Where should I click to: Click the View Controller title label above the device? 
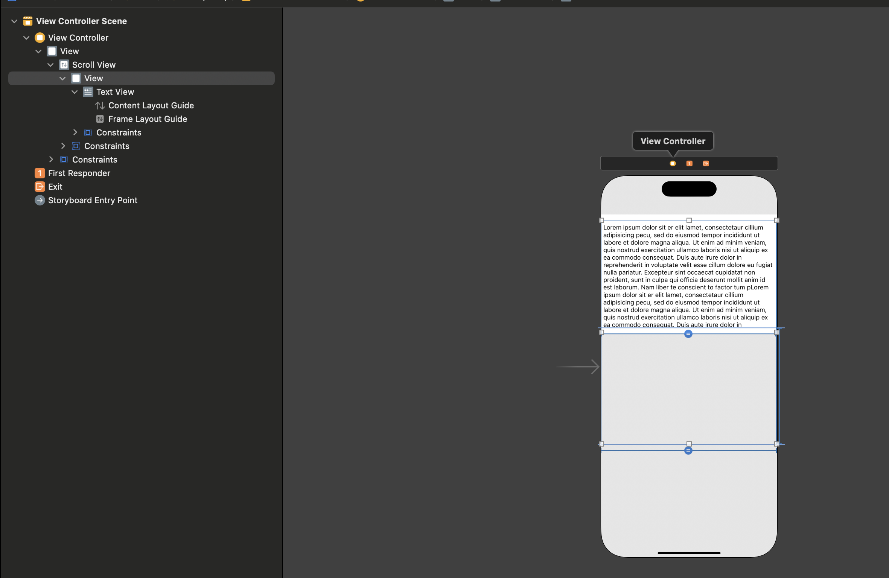click(673, 141)
